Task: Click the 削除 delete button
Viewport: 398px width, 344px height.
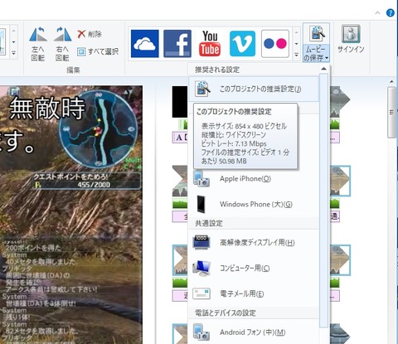Action: pyautogui.click(x=90, y=34)
